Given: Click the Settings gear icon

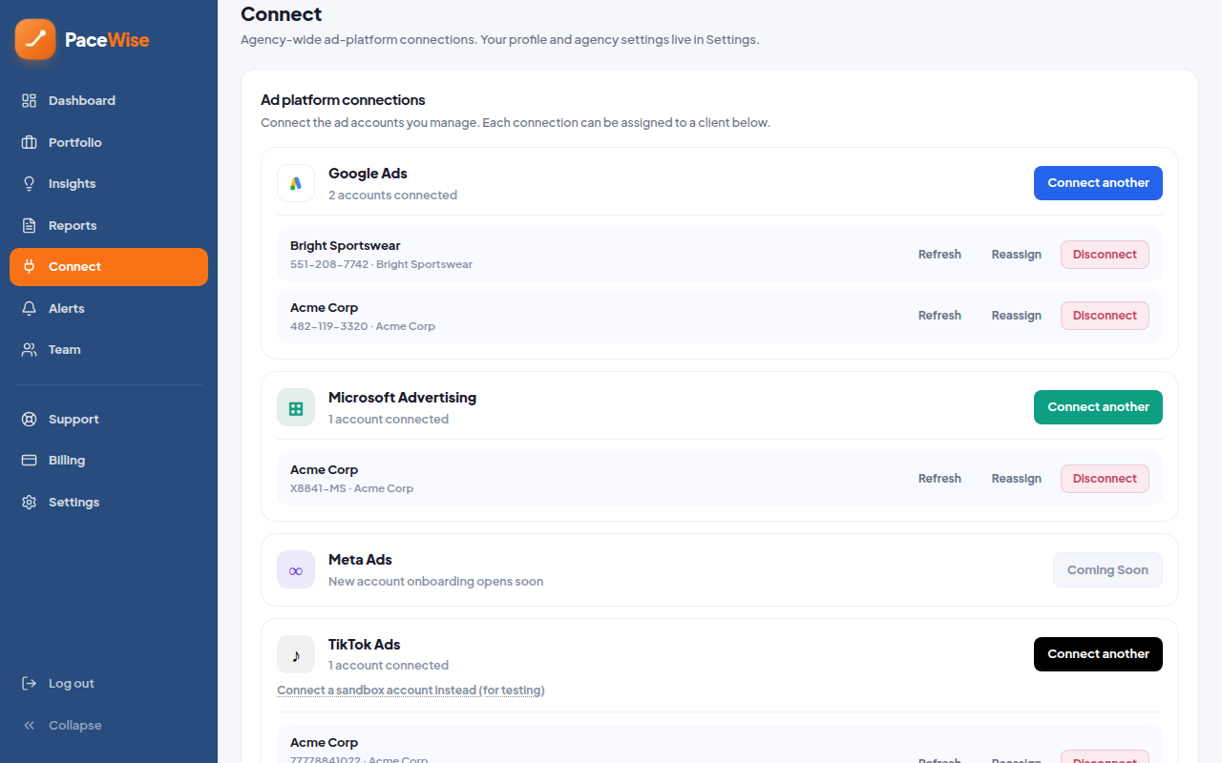Looking at the screenshot, I should click(30, 502).
